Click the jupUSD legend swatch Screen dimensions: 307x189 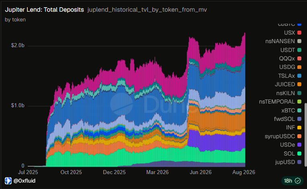click(299, 162)
